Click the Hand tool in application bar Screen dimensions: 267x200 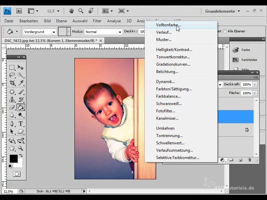(x=71, y=11)
